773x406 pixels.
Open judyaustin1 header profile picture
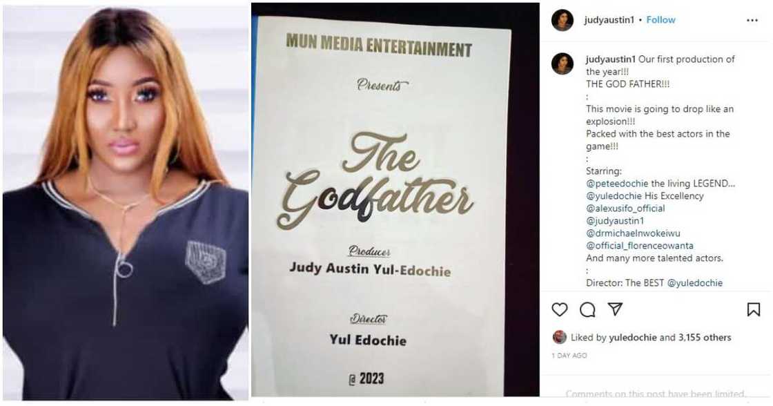pos(562,20)
